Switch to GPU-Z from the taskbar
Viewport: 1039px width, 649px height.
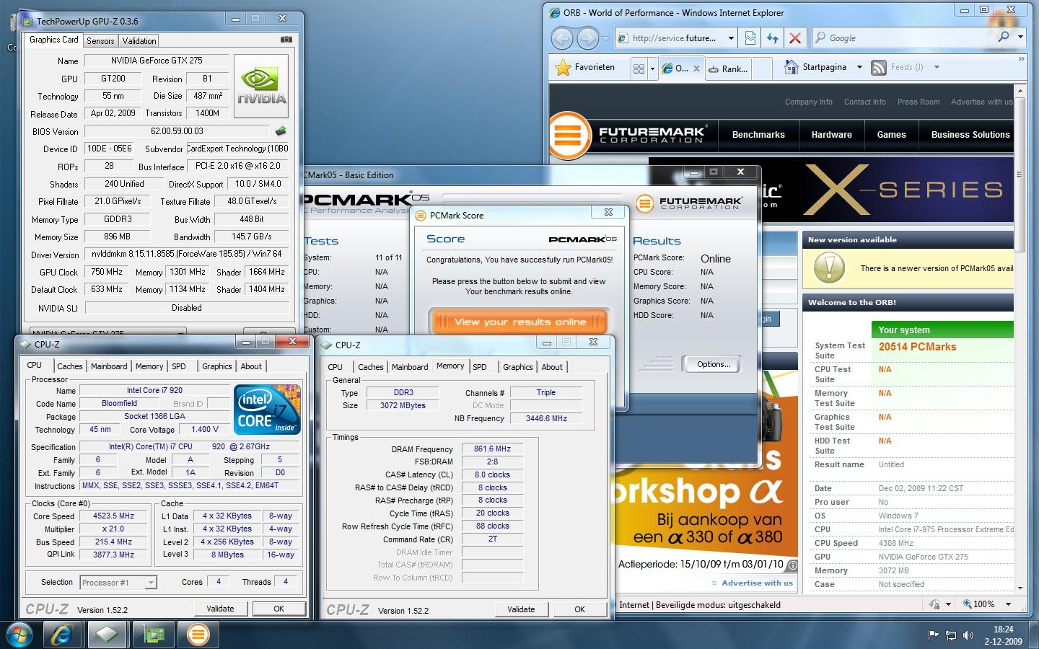[152, 635]
